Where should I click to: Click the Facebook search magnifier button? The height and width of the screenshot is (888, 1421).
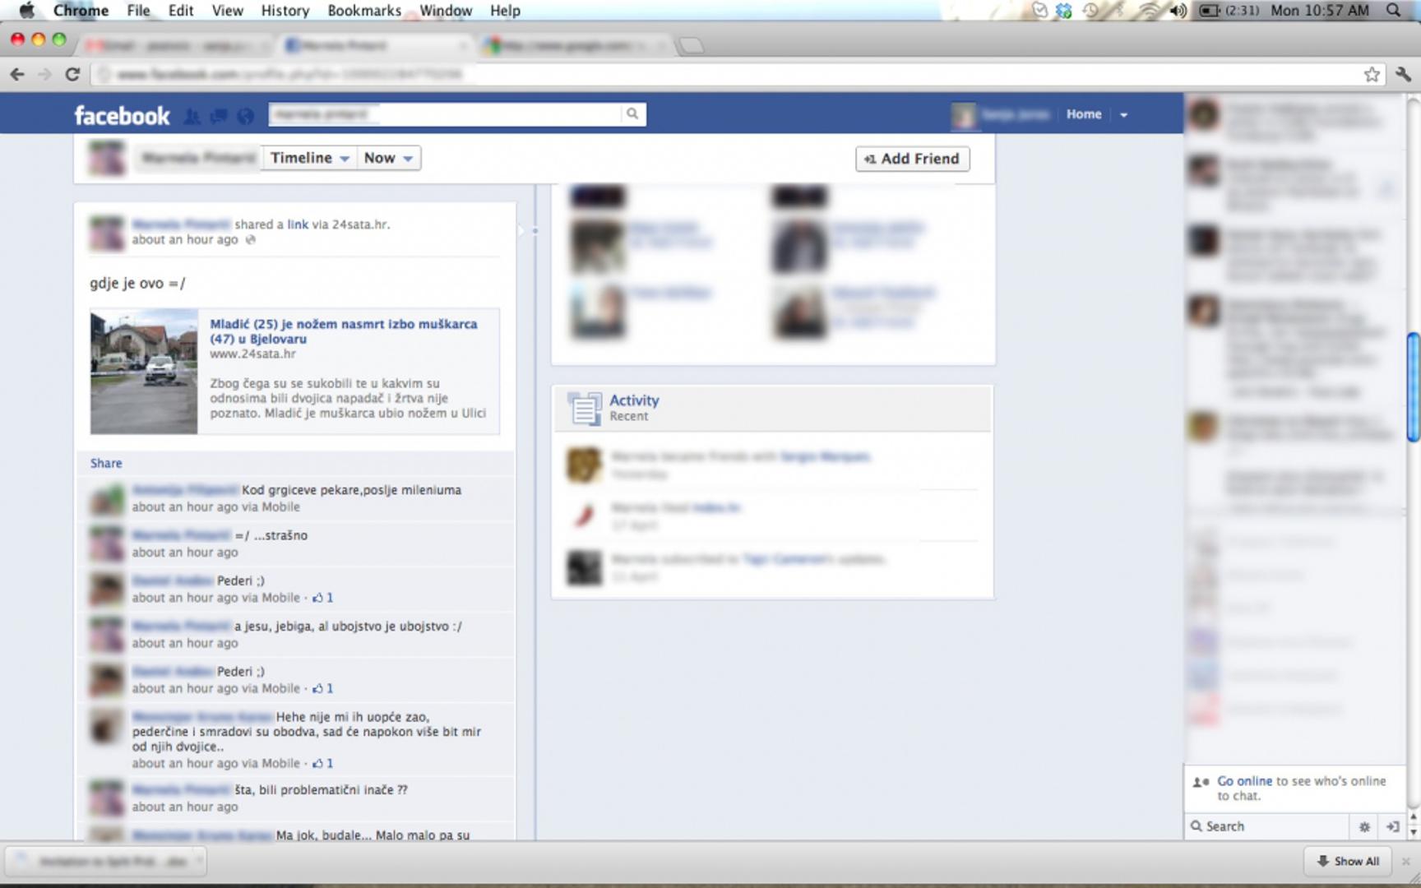tap(632, 114)
